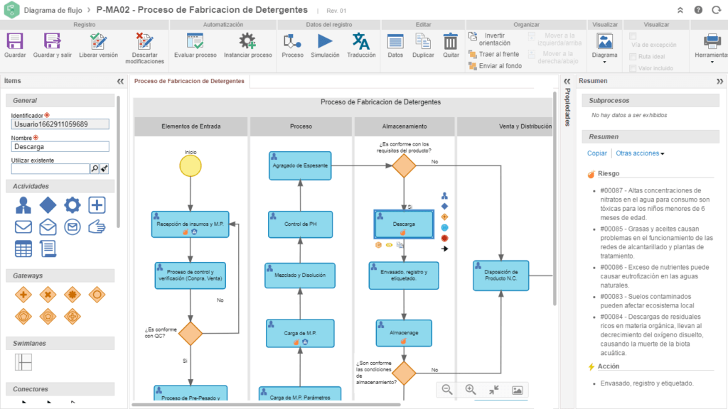Click the Nombre input field
The height and width of the screenshot is (409, 728).
coord(60,147)
